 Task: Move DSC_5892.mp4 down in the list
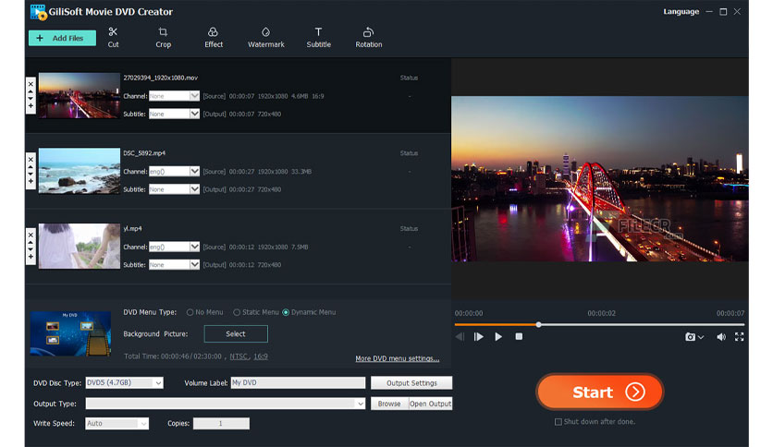click(31, 174)
